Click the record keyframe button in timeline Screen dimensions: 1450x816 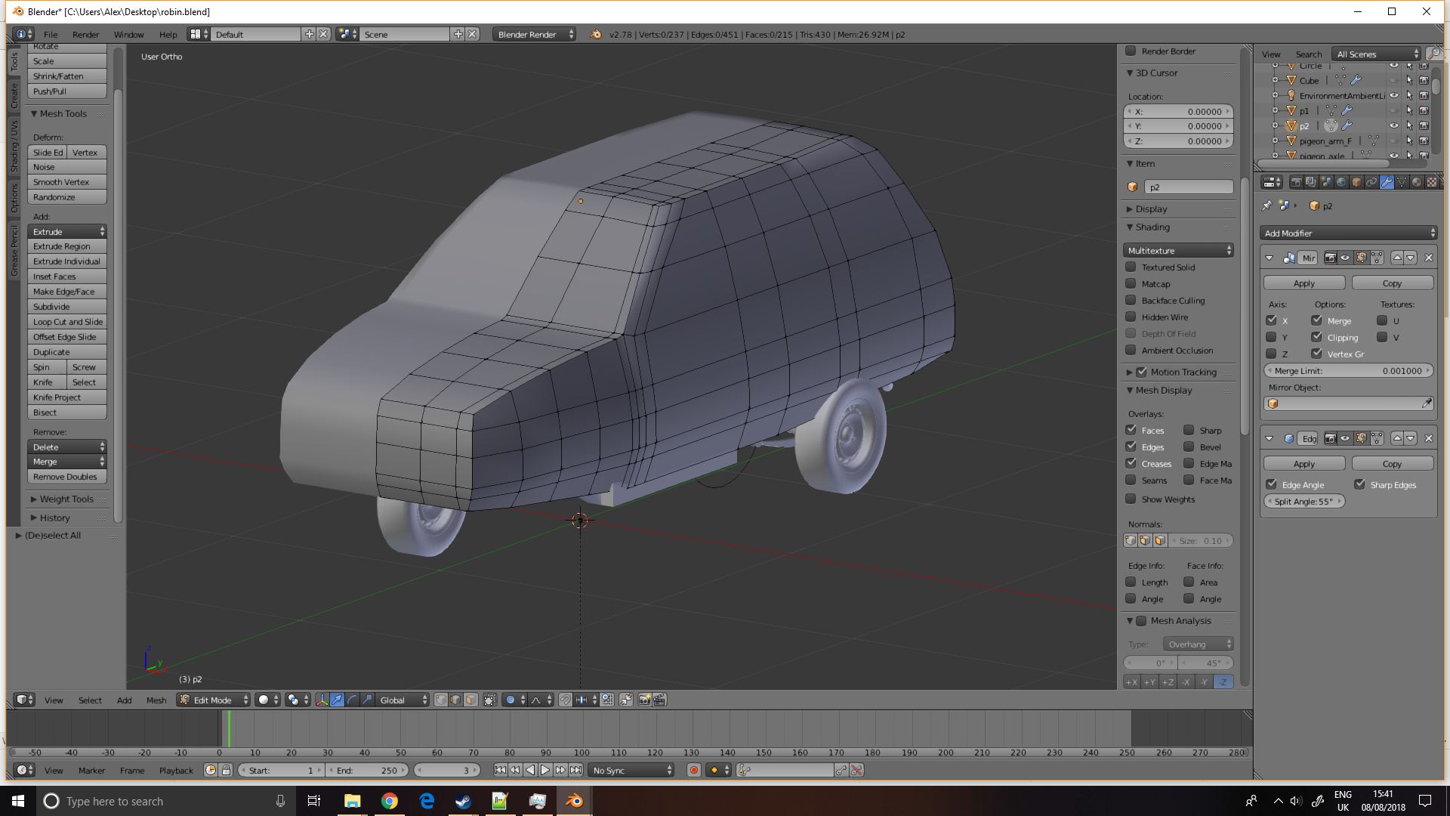[x=693, y=770]
